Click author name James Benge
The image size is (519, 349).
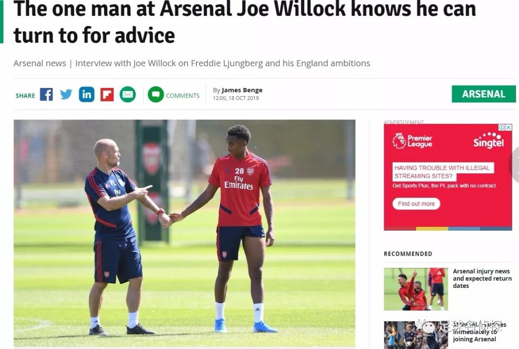point(242,90)
